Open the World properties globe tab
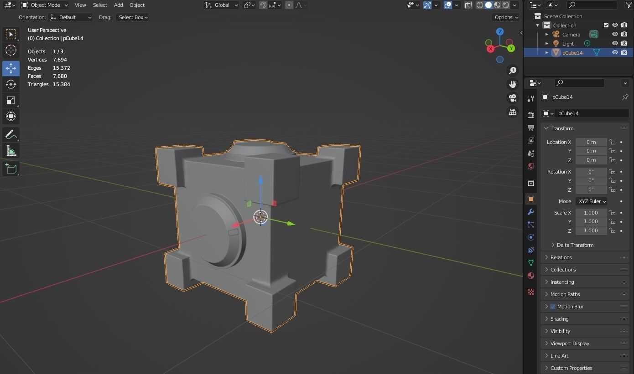The height and width of the screenshot is (374, 634). point(530,166)
